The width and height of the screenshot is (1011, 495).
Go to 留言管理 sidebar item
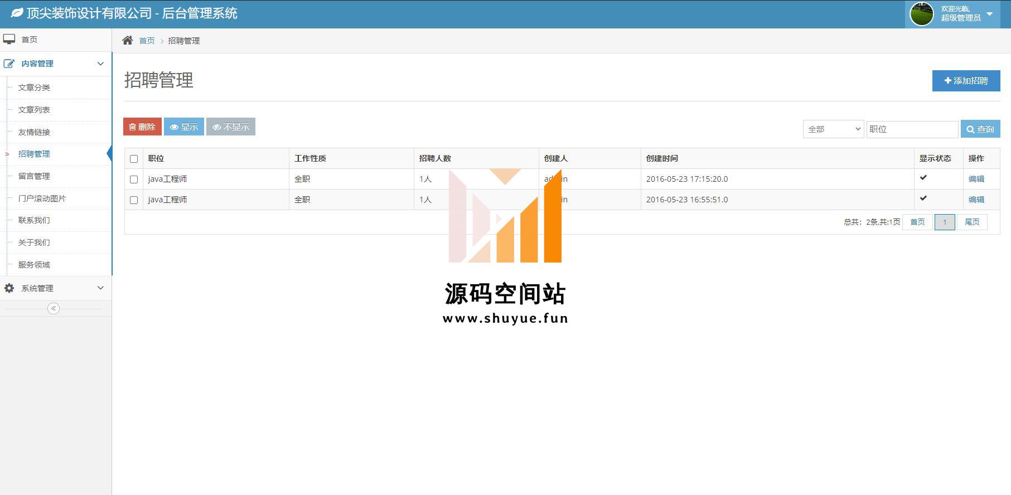pos(34,176)
